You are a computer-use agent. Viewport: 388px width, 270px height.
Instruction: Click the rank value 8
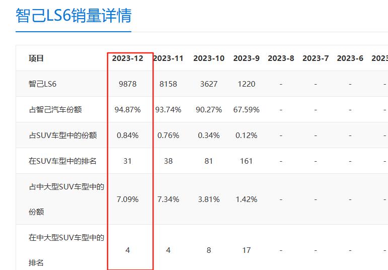209,250
